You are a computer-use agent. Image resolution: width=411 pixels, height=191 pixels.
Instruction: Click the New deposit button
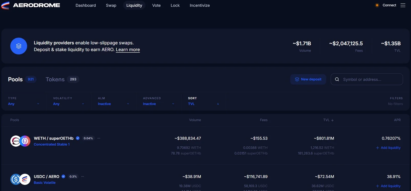(x=308, y=79)
